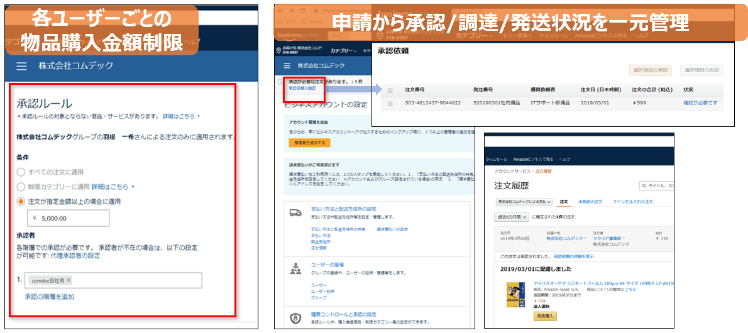Click 詳細はこちら link under 承認ルール heading
Viewport: 748px width, 333px height.
[179, 116]
